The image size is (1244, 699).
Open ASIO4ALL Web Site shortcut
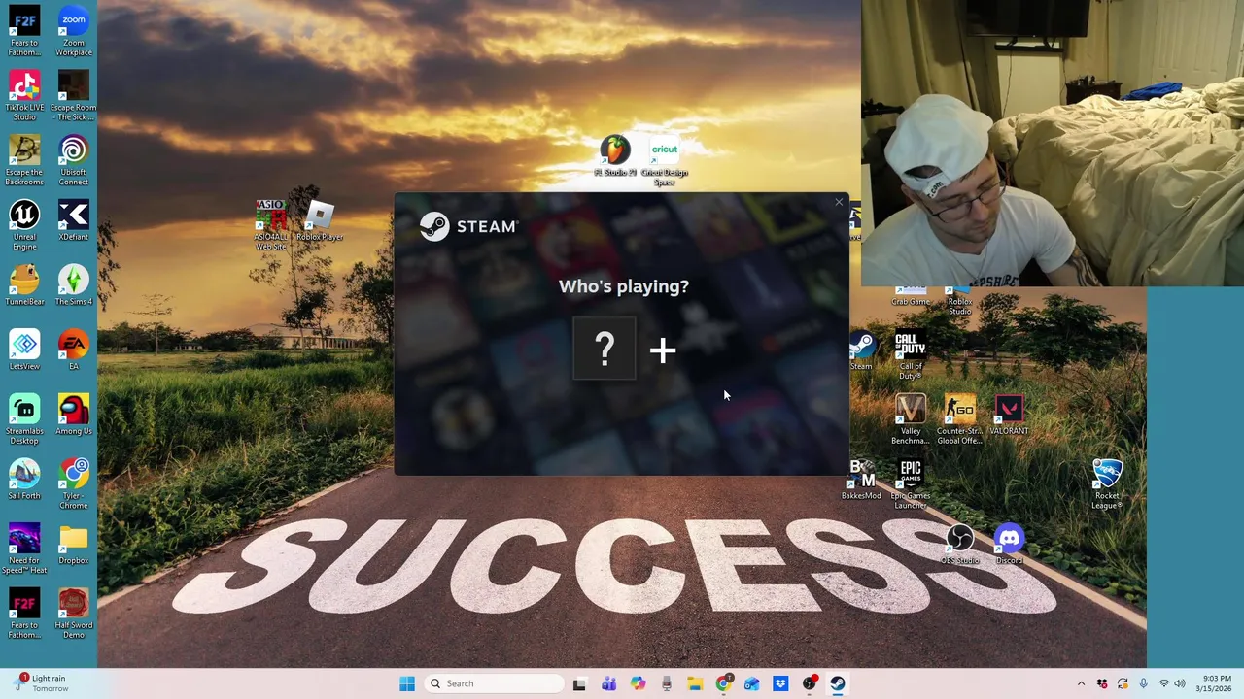pyautogui.click(x=270, y=225)
